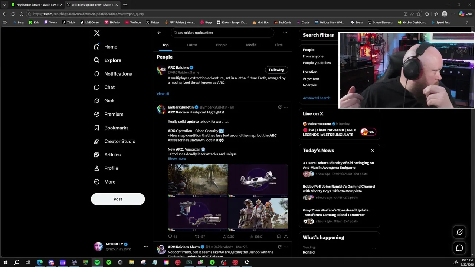475x267 pixels.
Task: Like the EmbarkBulletin post
Action: click(x=228, y=237)
